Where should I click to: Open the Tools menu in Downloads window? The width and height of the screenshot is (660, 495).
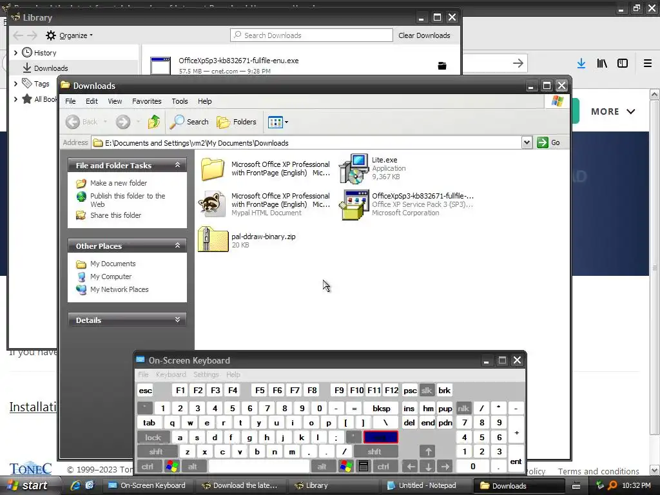point(179,101)
